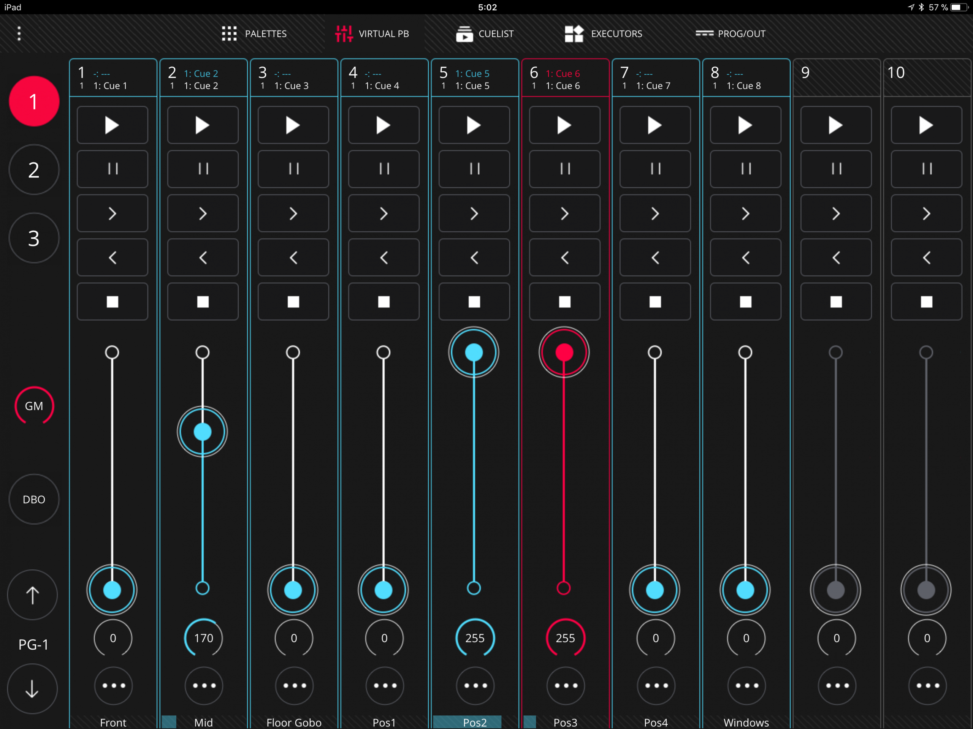Viewport: 973px width, 729px height.
Task: Pause playback 10
Action: [x=926, y=169]
